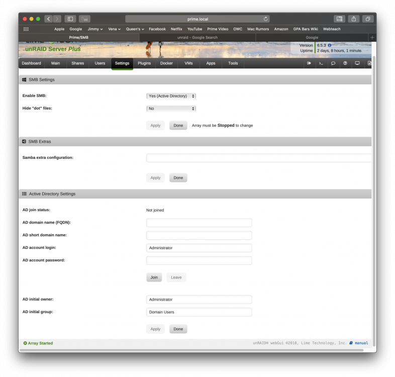Toggle the Help question mark icon
The image size is (395, 377).
point(345,63)
